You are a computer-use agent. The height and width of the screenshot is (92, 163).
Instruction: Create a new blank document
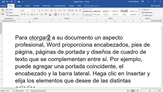tap(15, 2)
